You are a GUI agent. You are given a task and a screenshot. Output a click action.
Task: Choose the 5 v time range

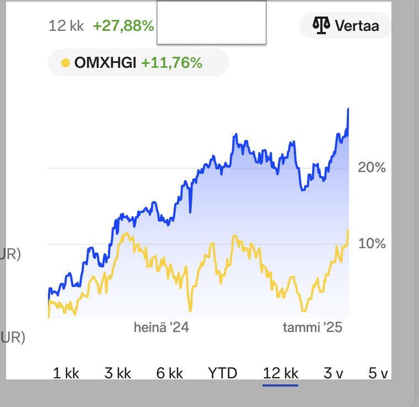378,373
